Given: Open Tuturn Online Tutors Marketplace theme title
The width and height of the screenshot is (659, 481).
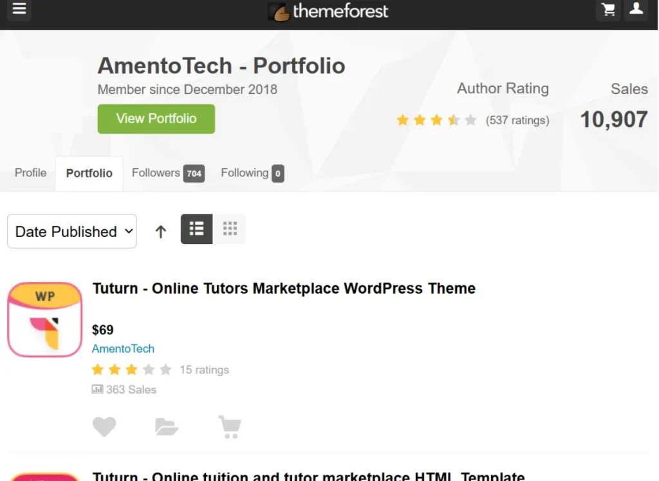Looking at the screenshot, I should (x=284, y=288).
